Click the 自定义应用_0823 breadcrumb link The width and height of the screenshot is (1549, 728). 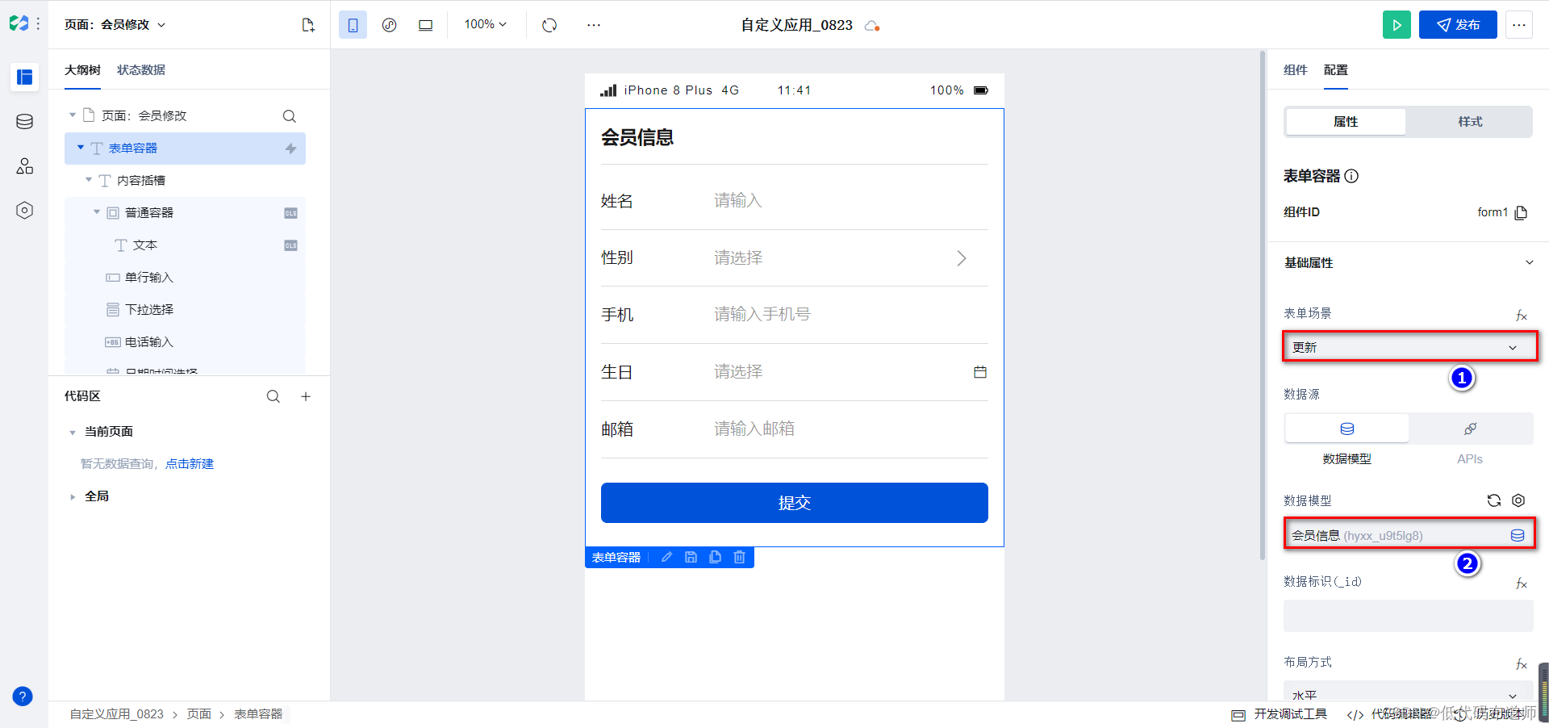pyautogui.click(x=117, y=714)
